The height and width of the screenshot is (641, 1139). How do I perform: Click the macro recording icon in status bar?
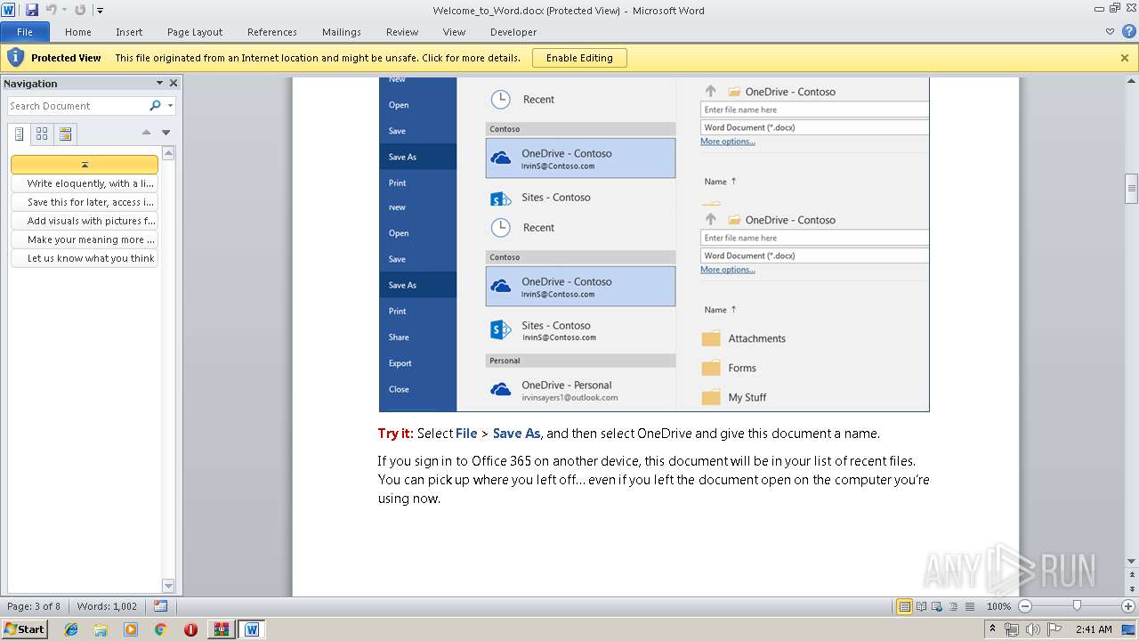(160, 606)
